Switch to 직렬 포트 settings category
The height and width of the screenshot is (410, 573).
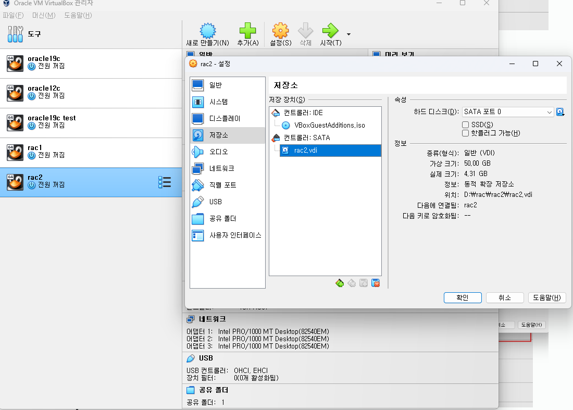tap(227, 185)
